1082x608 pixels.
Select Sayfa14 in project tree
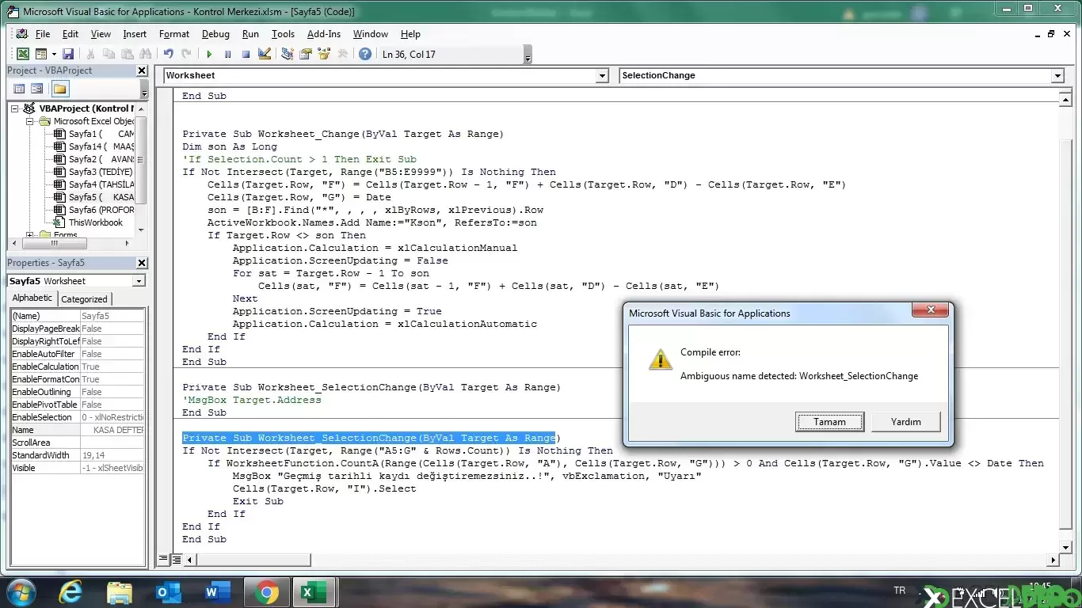tap(93, 146)
